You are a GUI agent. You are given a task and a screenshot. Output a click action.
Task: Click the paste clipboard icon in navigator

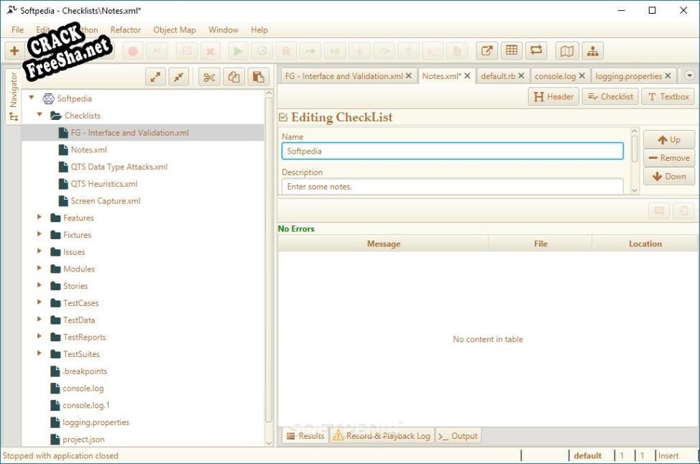point(258,77)
